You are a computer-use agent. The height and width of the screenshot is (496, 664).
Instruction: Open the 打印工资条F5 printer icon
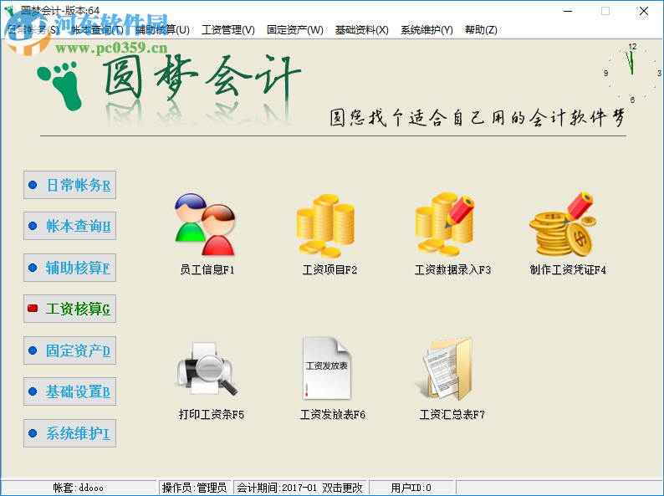207,369
